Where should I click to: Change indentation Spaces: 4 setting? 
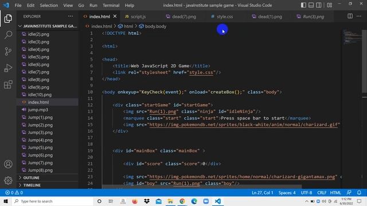(287, 193)
